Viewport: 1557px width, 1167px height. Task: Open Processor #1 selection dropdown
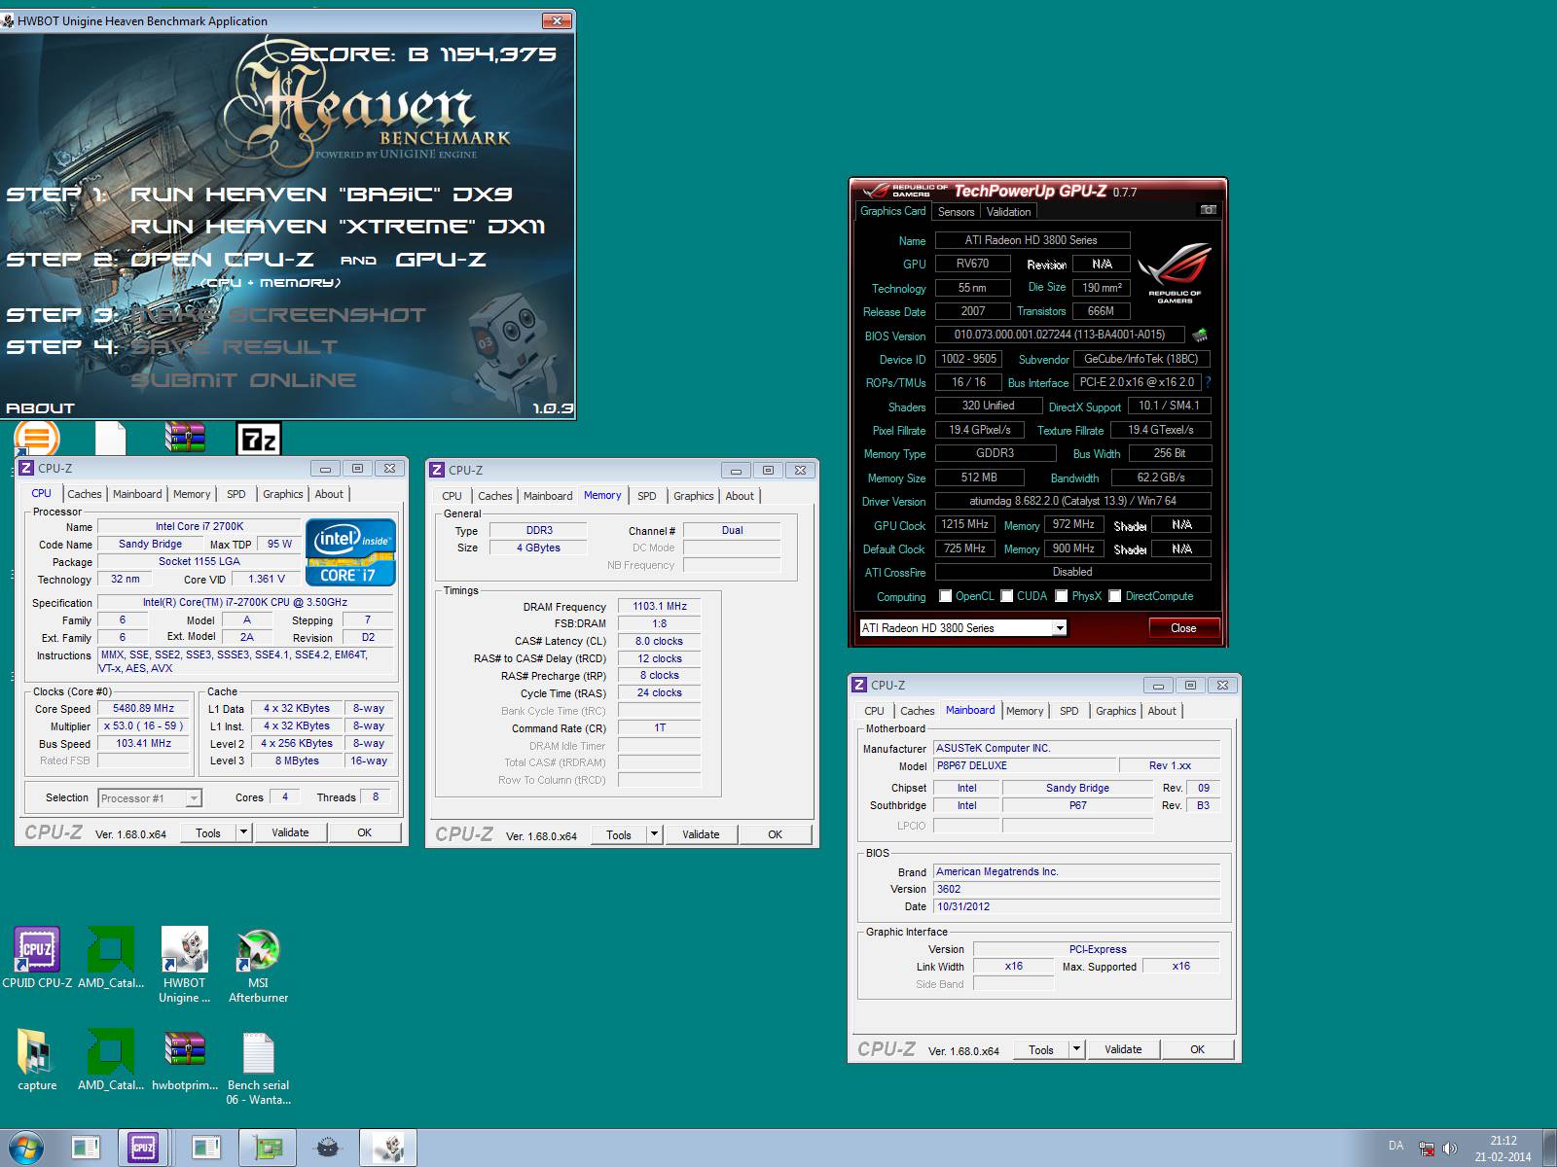(194, 798)
